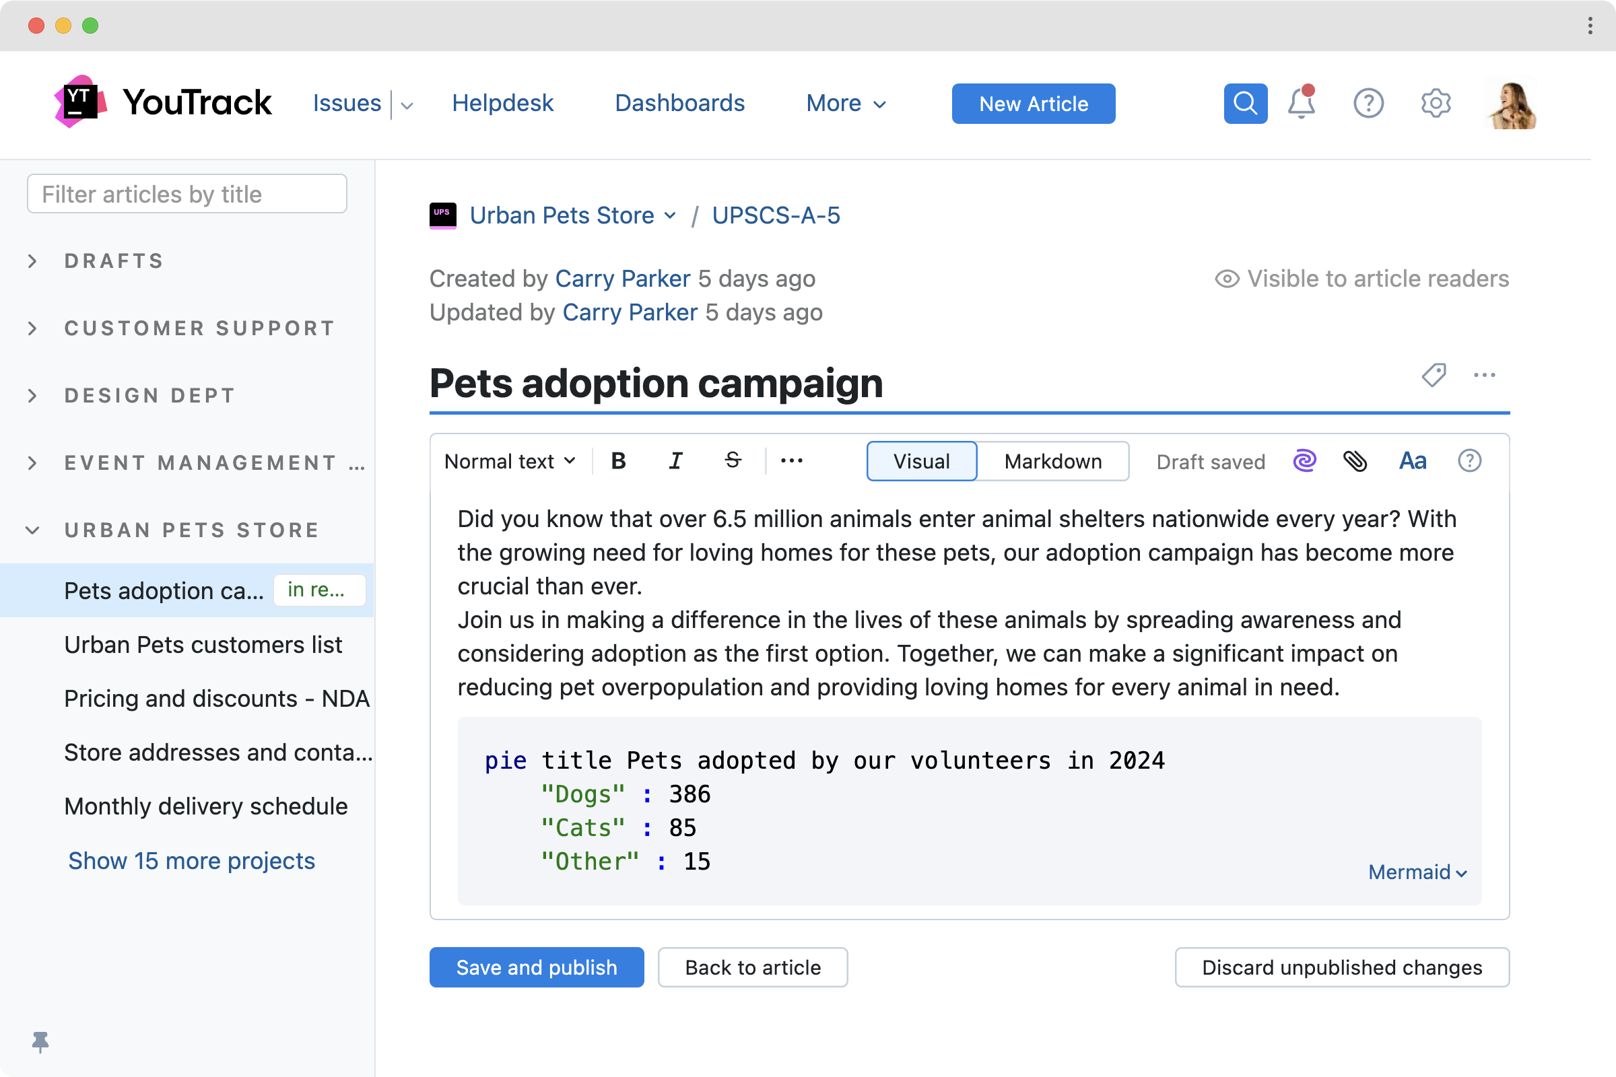The image size is (1616, 1077).
Task: Toggle strikethrough formatting
Action: [733, 461]
